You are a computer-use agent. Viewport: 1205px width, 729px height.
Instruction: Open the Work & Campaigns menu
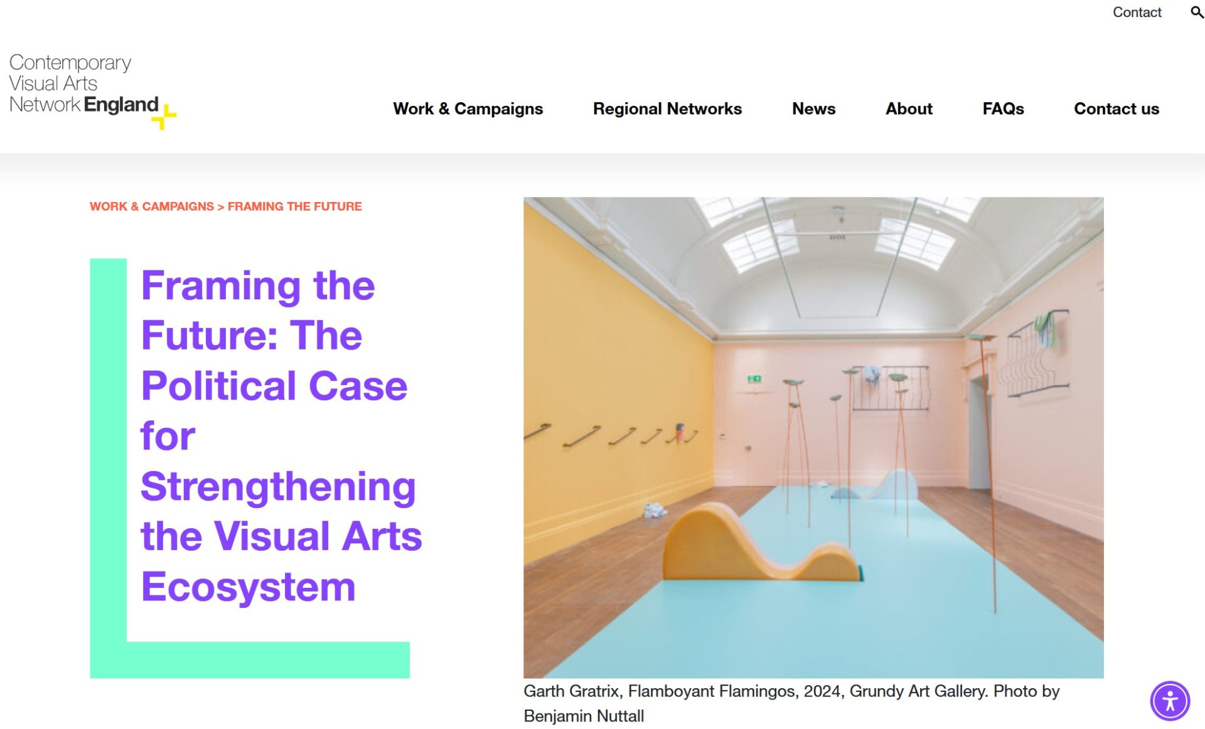tap(468, 109)
